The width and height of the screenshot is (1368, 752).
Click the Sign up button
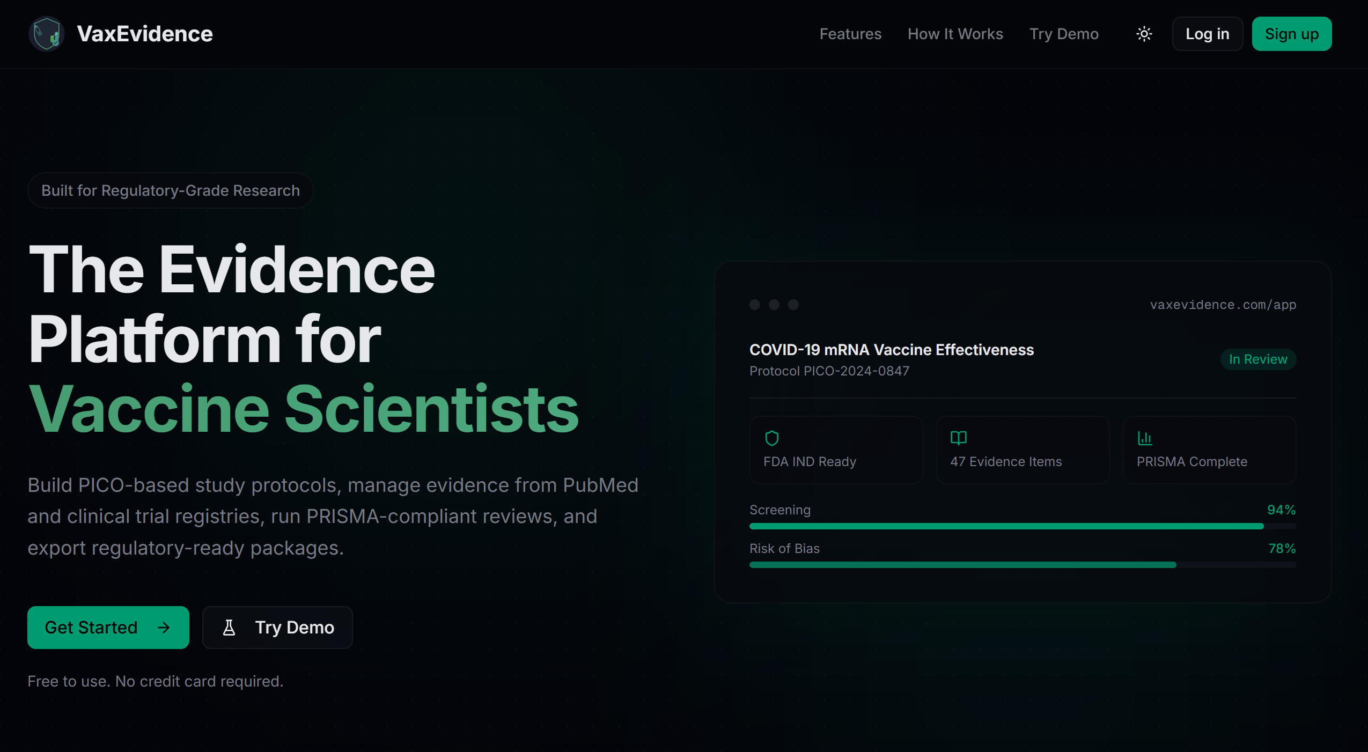pos(1291,34)
